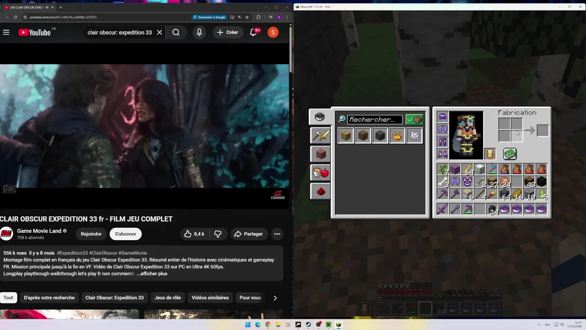Click the S'abonner subscribe button

(x=125, y=234)
